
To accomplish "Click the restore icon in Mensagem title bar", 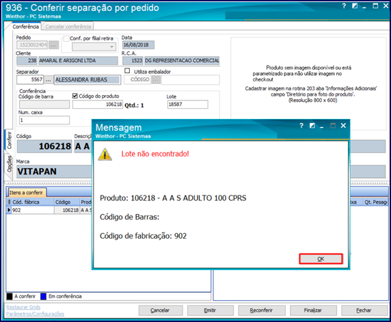I will (312, 126).
